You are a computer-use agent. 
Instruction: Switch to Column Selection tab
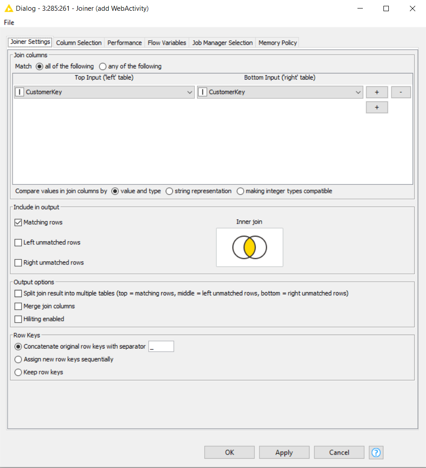point(79,43)
